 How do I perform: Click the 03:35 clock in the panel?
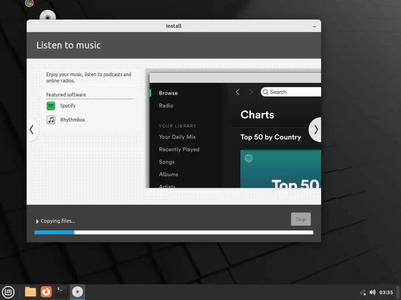pos(386,292)
